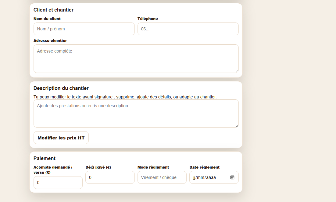Click the Client et chantier heading
The width and height of the screenshot is (336, 202).
[x=53, y=10]
